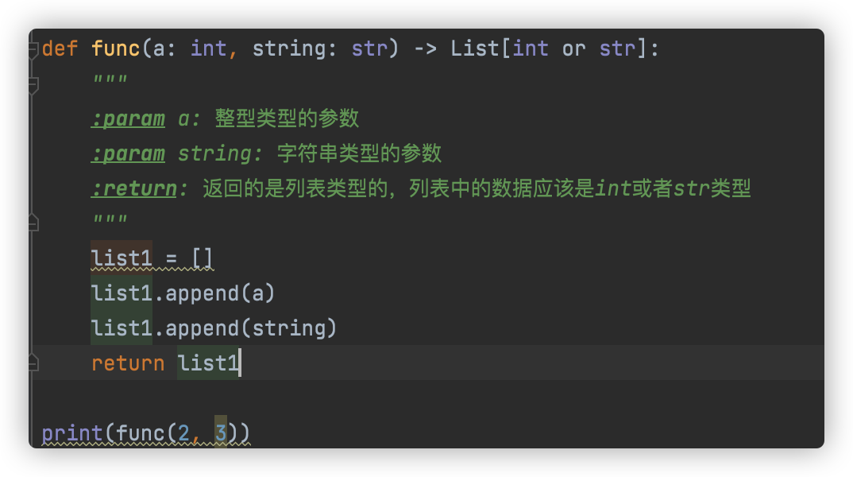The height and width of the screenshot is (477, 853).
Task: Click the List return type annotation
Action: pos(475,48)
